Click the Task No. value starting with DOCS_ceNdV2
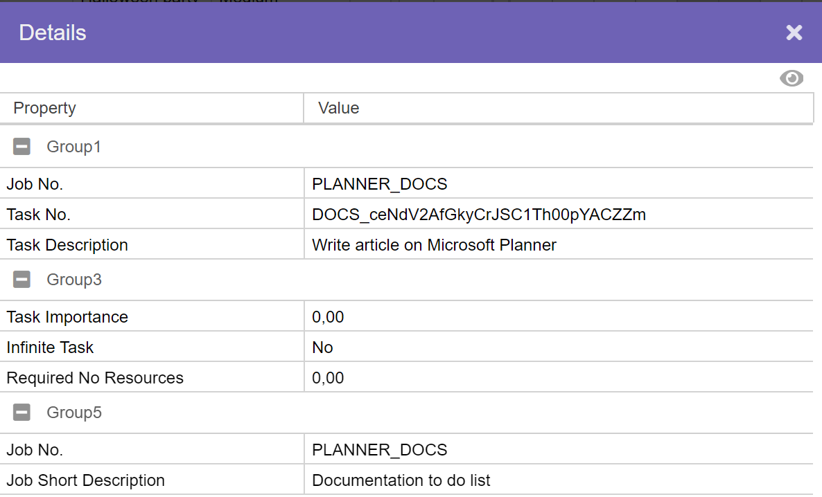This screenshot has height=497, width=822. point(478,215)
